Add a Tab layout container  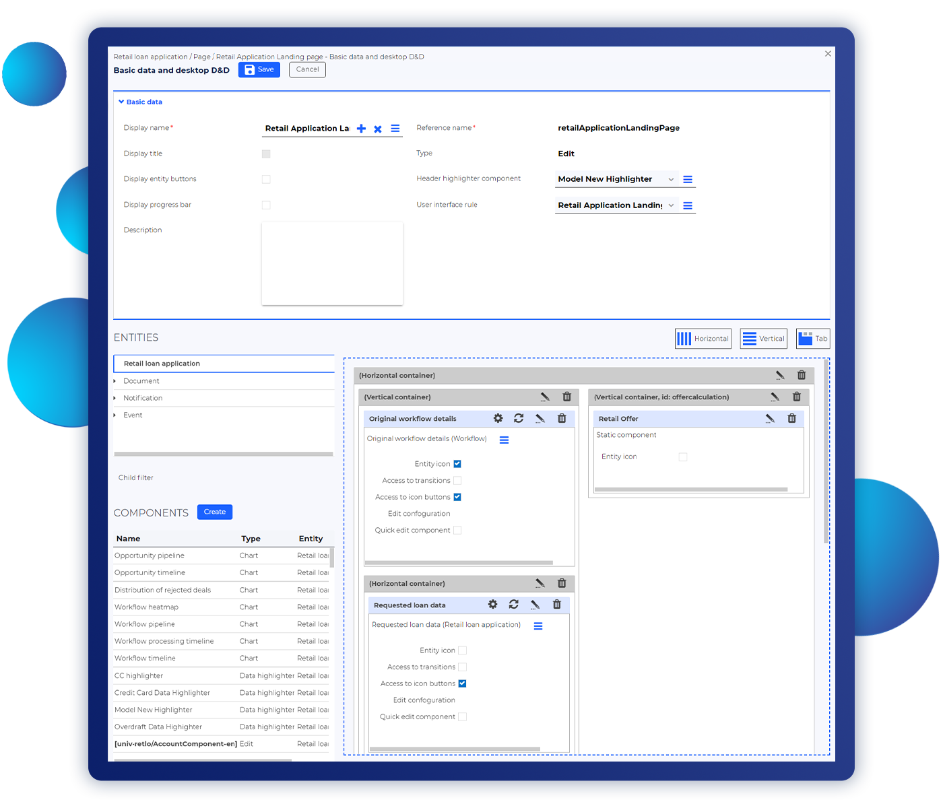[x=812, y=339]
